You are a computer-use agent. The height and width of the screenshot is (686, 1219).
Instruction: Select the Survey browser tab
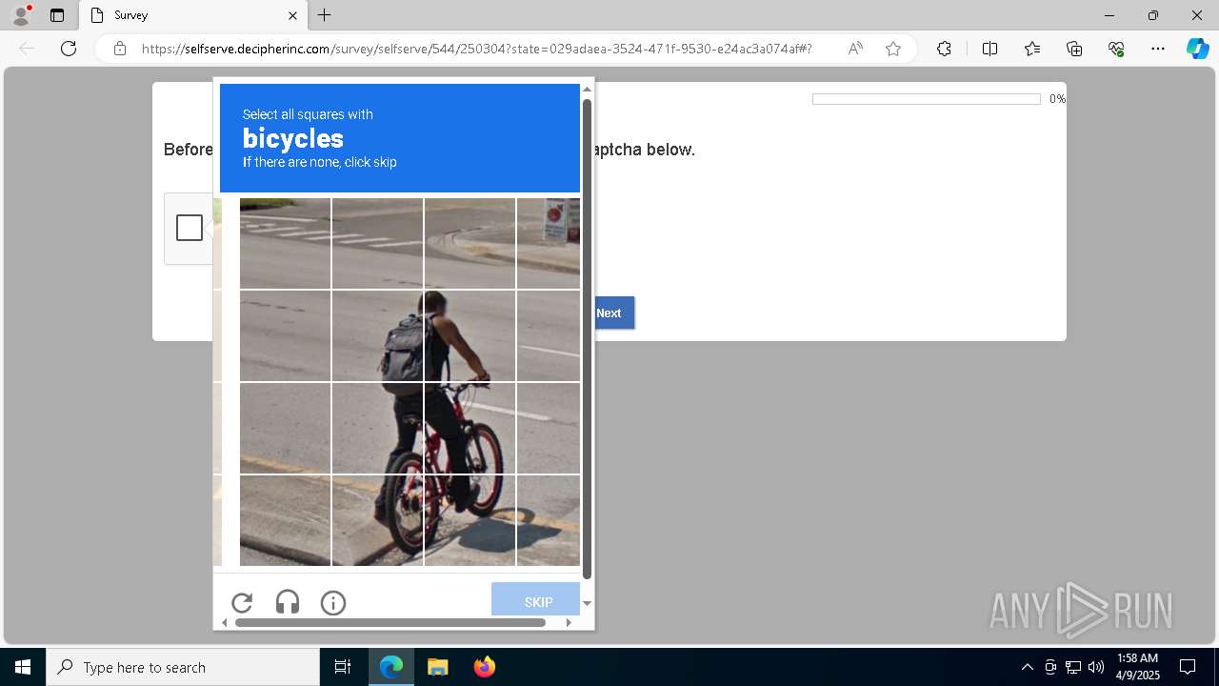point(193,15)
